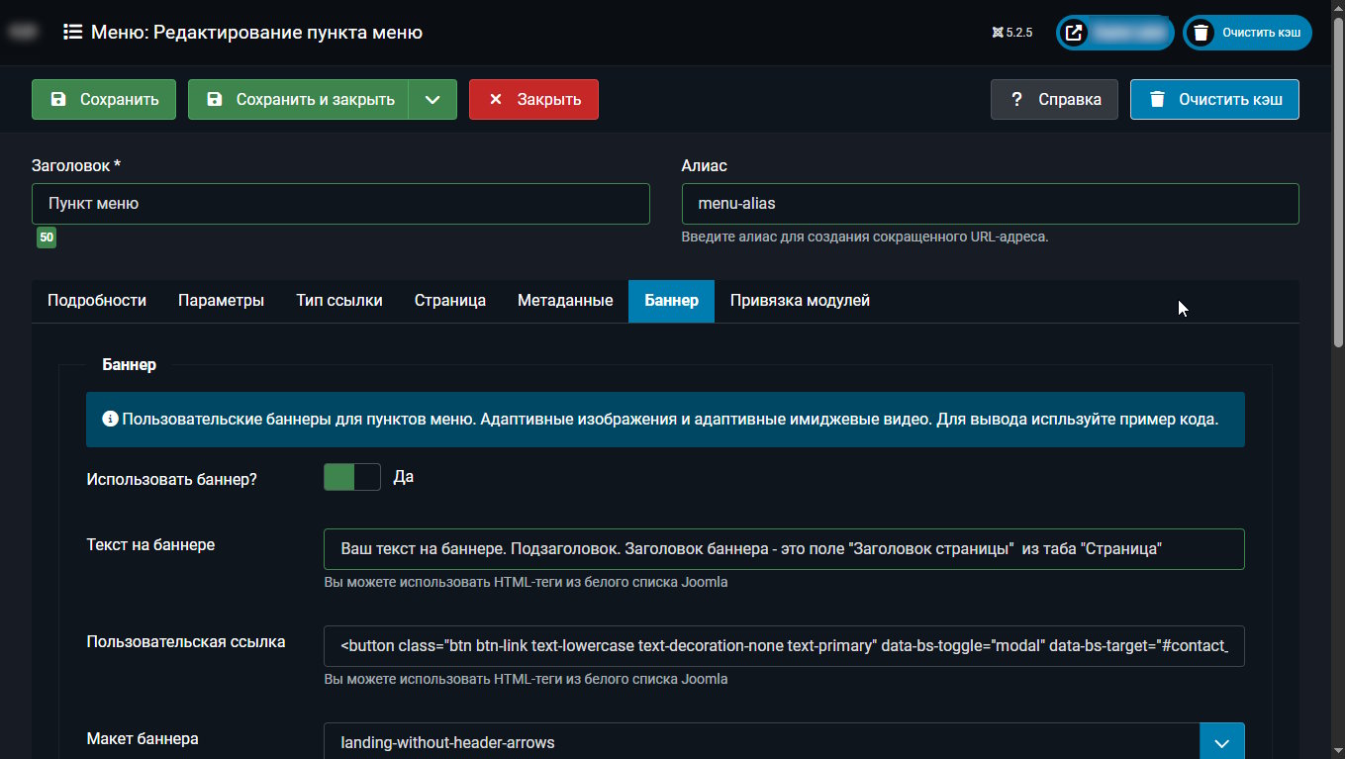Screen dimensions: 1345x759
Task: Click into the Алиас input field
Action: click(990, 204)
